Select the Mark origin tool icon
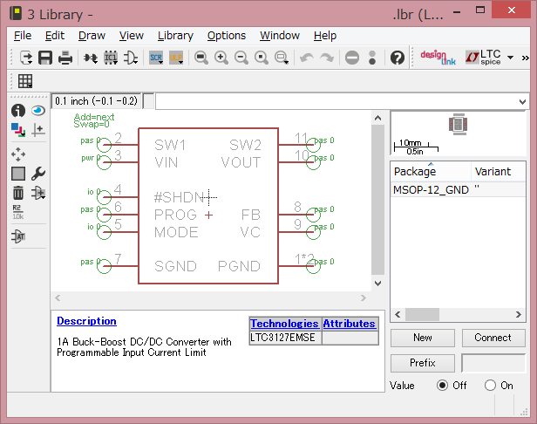Viewport: 537px width, 424px height. [x=38, y=130]
